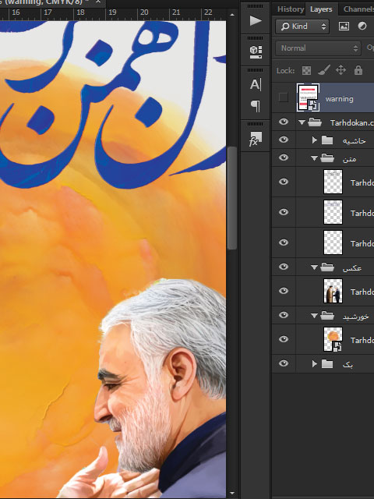
Task: Select the عکس folder icon
Action: 327,267
